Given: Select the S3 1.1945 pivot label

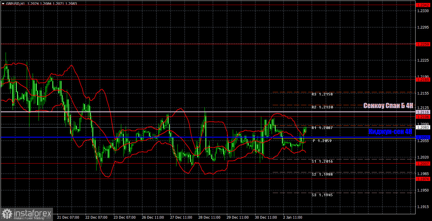Looking at the screenshot, I should 322,195.
